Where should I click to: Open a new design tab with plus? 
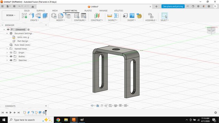[x=156, y=6]
